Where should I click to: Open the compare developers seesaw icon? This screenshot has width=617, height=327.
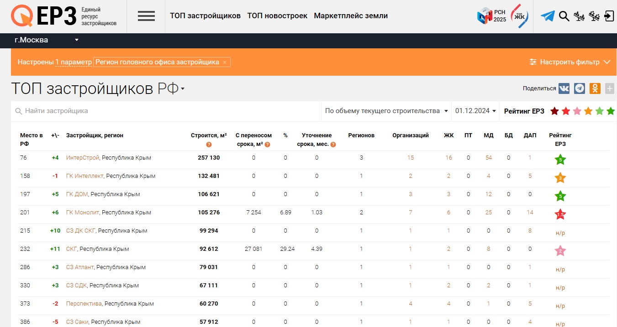pyautogui.click(x=594, y=16)
